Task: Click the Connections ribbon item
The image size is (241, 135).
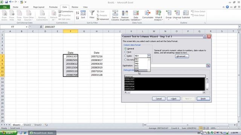Action: point(66,12)
